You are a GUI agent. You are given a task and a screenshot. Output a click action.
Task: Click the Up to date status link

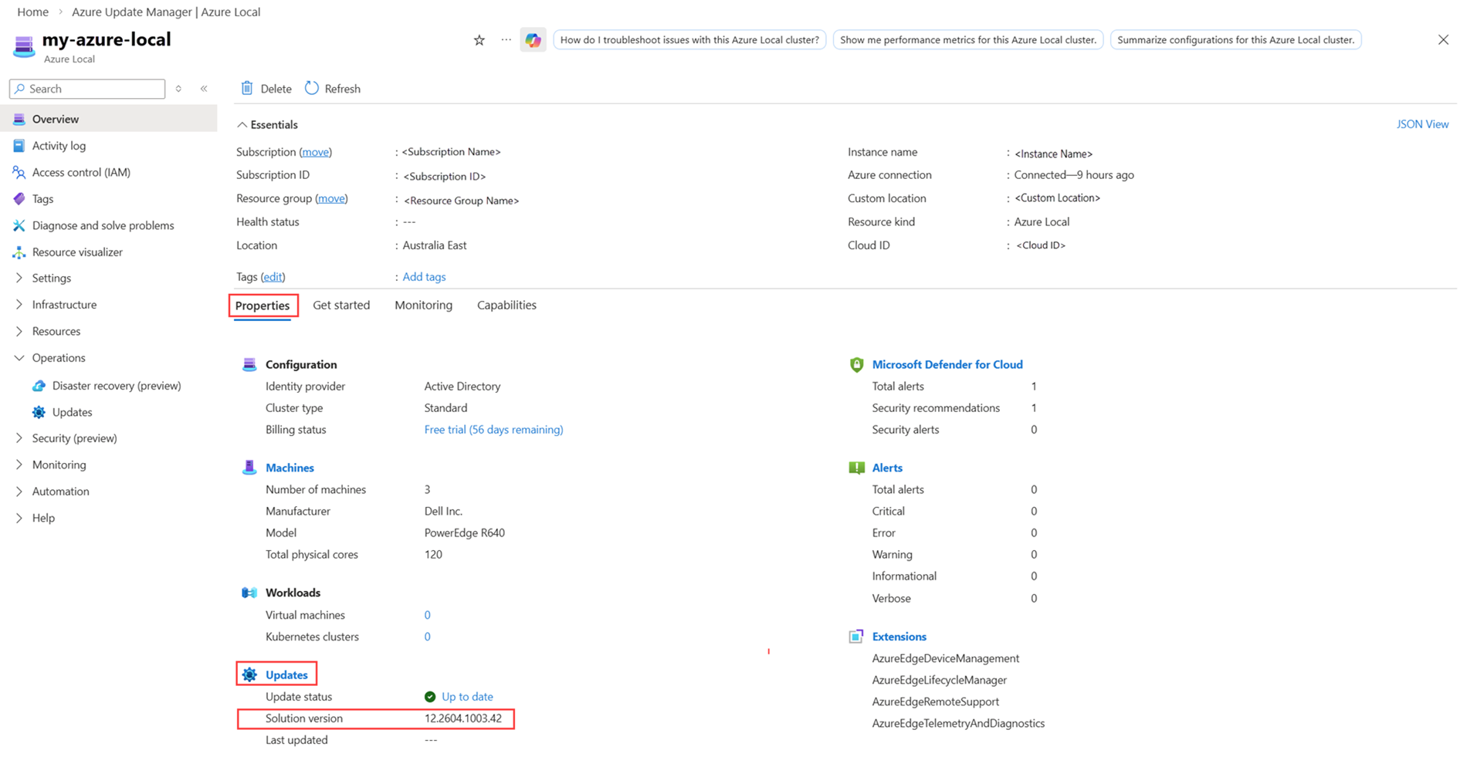click(x=467, y=697)
